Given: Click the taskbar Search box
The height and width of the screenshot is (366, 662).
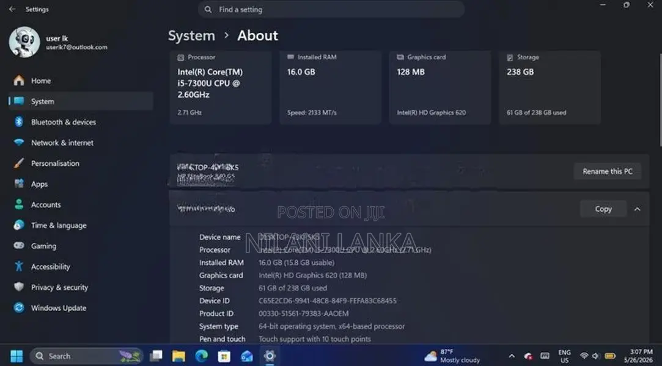Looking at the screenshot, I should (x=86, y=356).
